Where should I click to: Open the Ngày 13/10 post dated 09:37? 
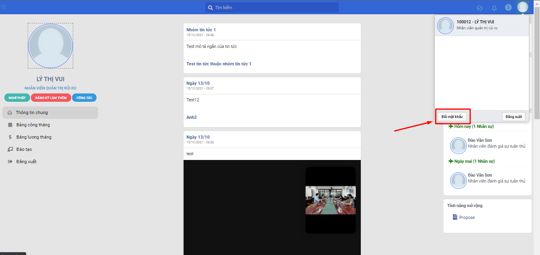pos(198,83)
